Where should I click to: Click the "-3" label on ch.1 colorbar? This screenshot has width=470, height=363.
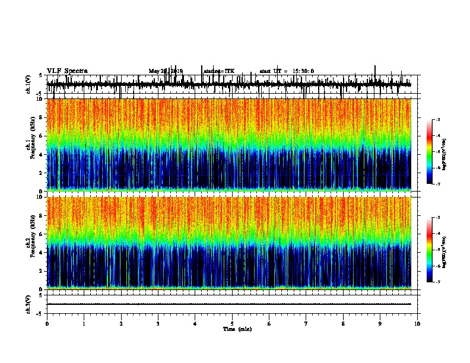pos(437,119)
